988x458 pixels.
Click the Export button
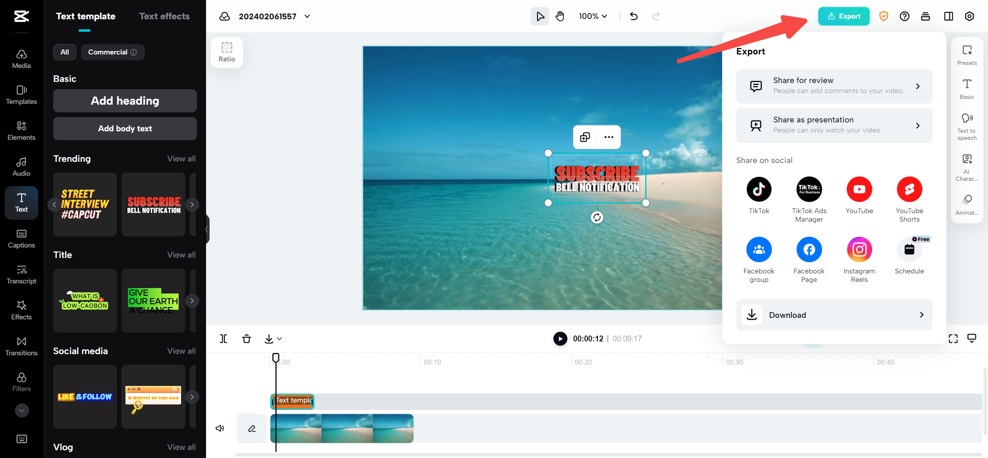pos(844,16)
